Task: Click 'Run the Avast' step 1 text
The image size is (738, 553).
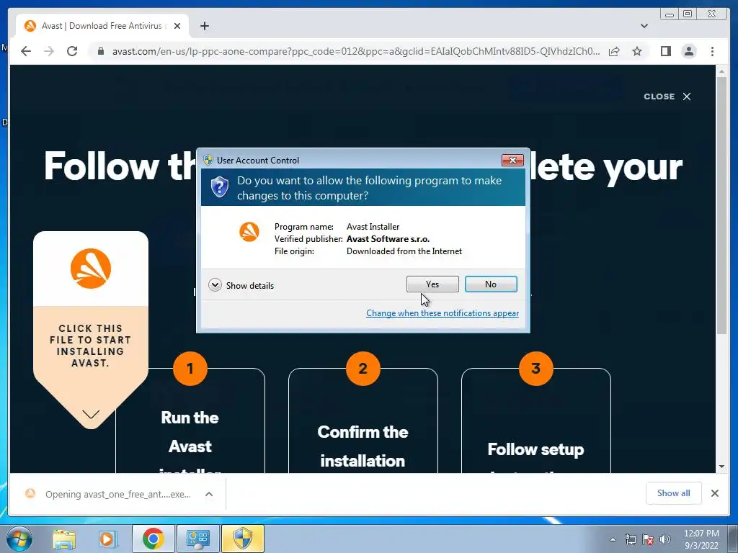Action: [190, 432]
